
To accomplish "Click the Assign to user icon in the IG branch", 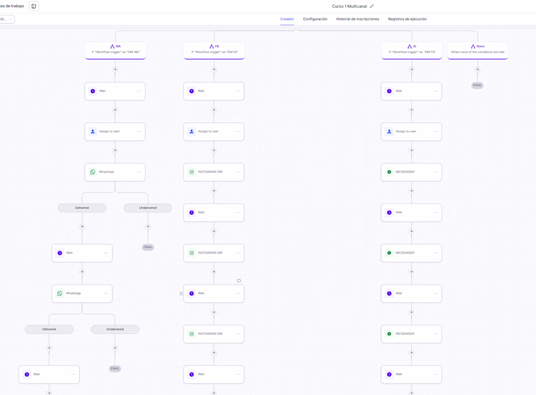I will coord(389,131).
